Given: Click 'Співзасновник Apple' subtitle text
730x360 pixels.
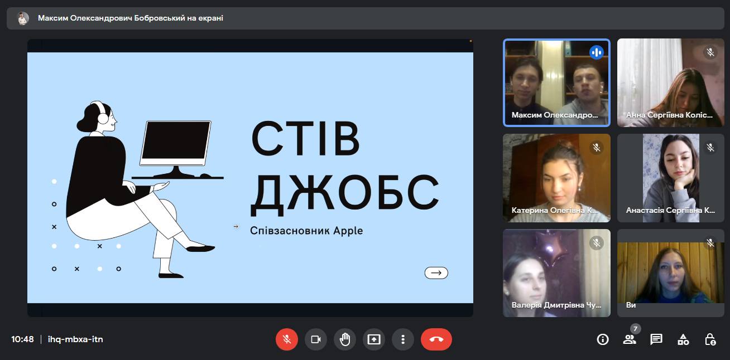Looking at the screenshot, I should (x=306, y=231).
